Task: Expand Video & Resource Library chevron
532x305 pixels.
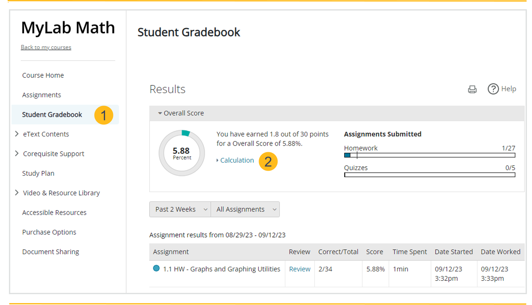Action: click(x=17, y=193)
